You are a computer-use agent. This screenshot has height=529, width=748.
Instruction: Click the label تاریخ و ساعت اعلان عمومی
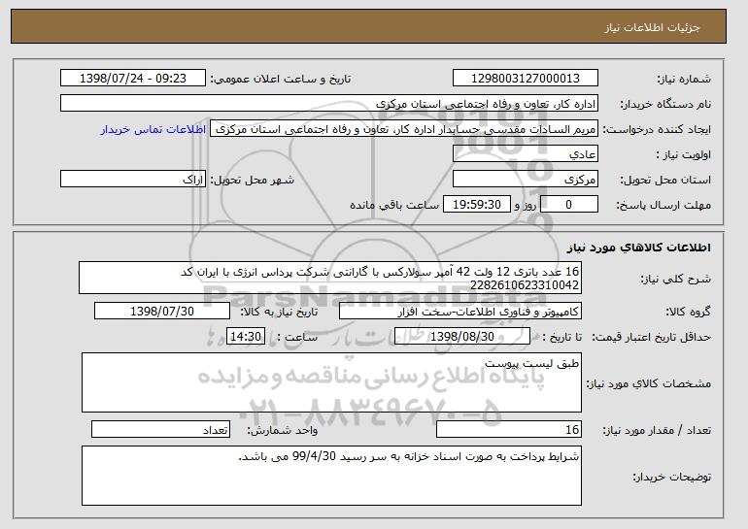coord(281,80)
